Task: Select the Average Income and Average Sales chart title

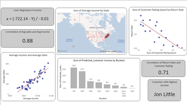Action: tap(28, 55)
